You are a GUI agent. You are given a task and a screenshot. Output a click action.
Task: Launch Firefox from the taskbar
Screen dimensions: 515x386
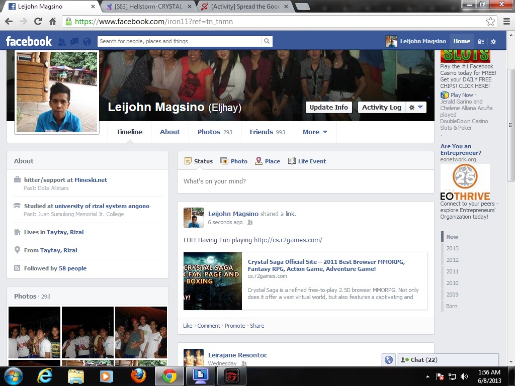tap(138, 376)
